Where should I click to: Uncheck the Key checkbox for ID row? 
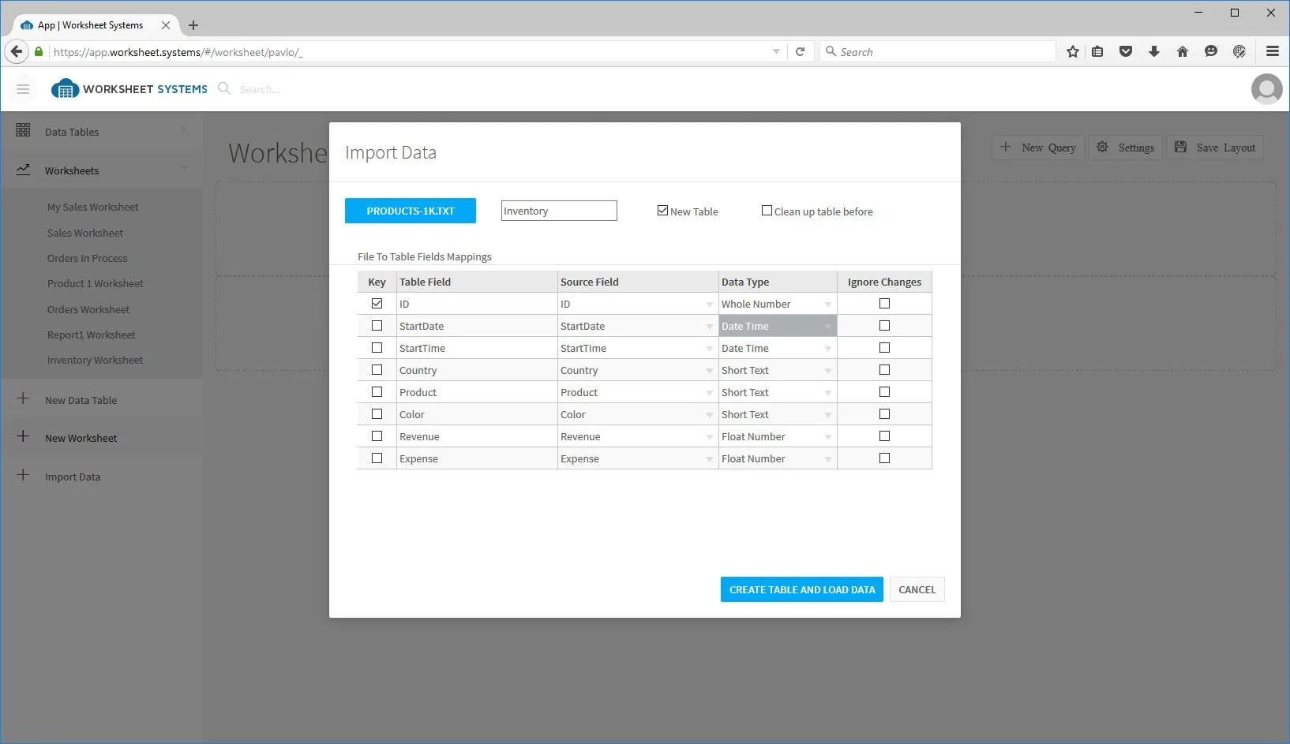click(x=377, y=304)
